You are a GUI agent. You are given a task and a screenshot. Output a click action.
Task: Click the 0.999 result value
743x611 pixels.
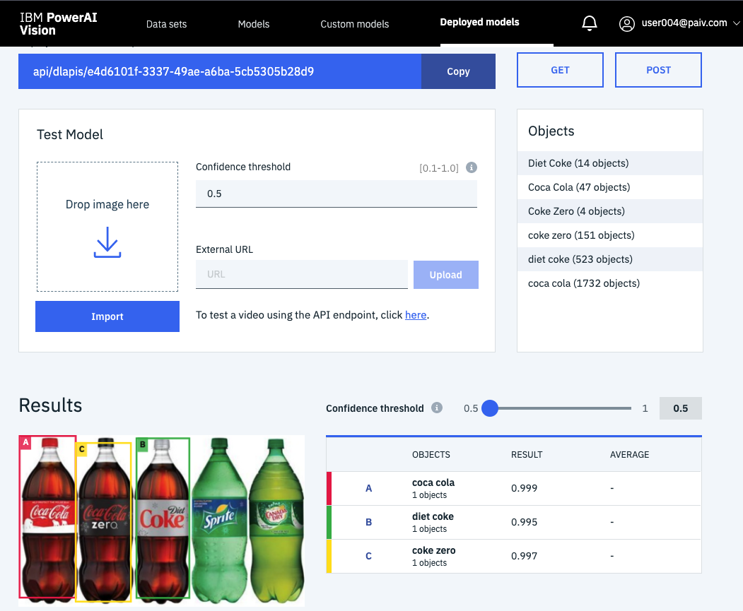[x=524, y=488]
